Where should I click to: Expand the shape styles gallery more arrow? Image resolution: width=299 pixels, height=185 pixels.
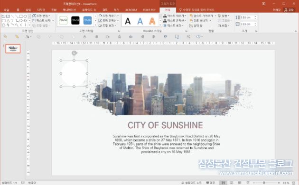[95, 25]
